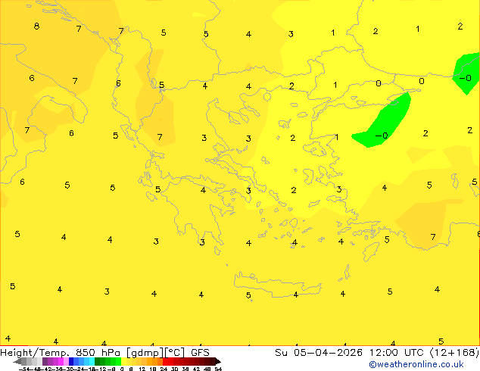480x371 pixels.
Task: Click the '(12+168)' forecast hour label
Action: click(454, 353)
